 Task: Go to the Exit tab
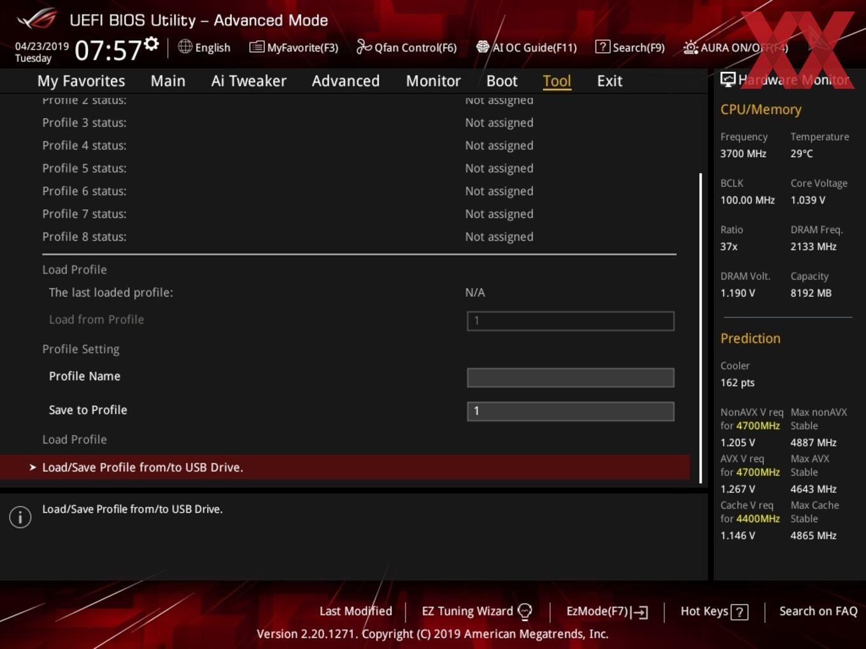tap(609, 81)
